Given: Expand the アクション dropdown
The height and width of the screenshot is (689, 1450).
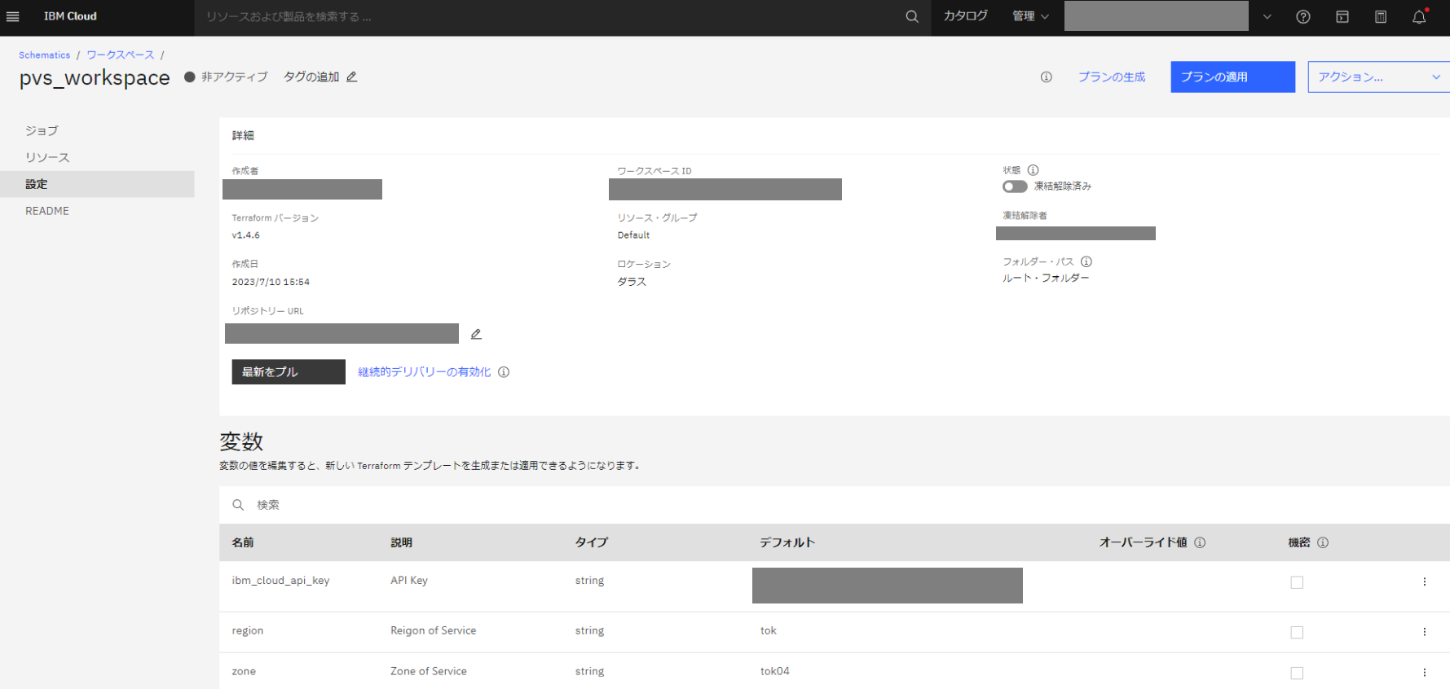Looking at the screenshot, I should click(x=1378, y=77).
